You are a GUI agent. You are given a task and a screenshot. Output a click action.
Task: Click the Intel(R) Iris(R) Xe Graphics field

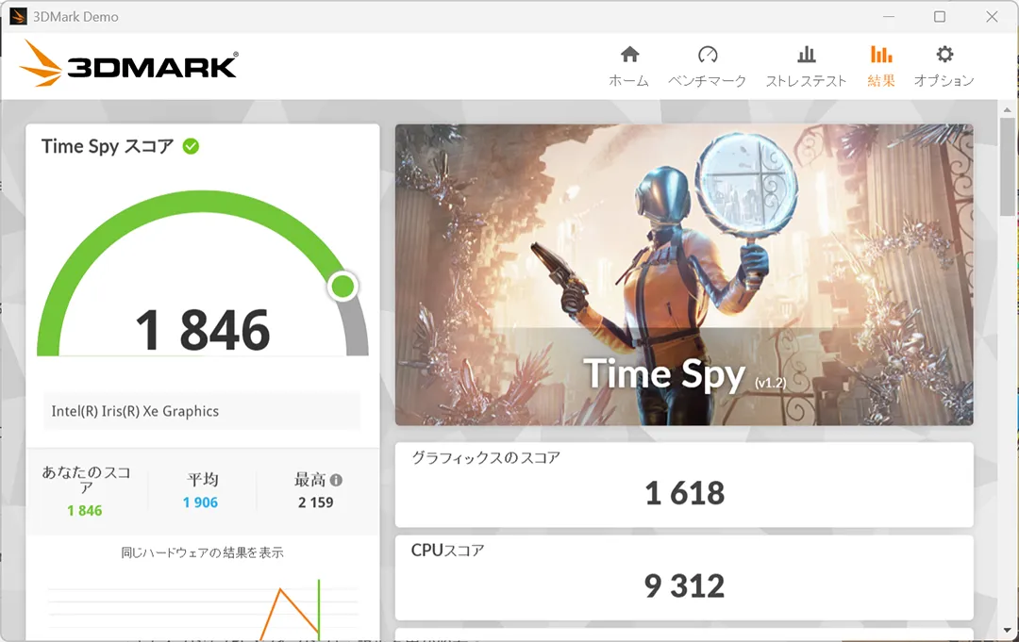202,411
